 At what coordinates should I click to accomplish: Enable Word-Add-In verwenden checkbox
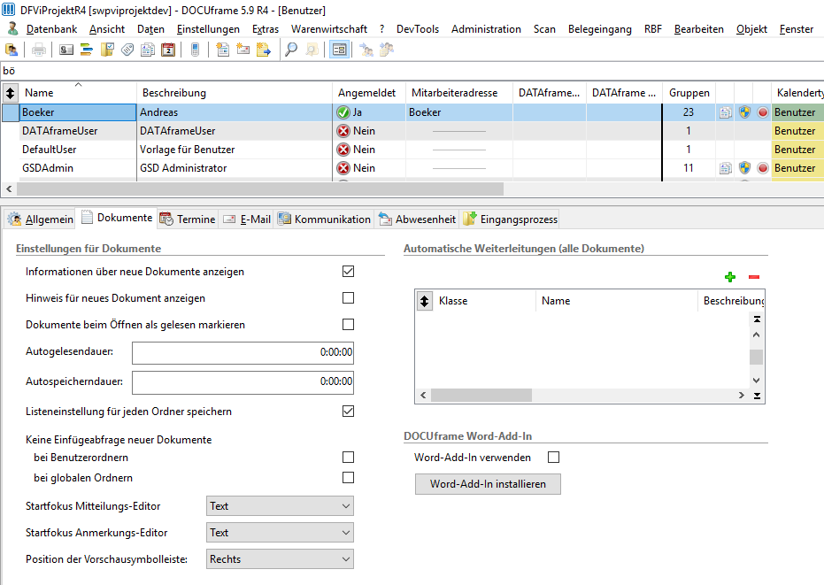pyautogui.click(x=553, y=458)
